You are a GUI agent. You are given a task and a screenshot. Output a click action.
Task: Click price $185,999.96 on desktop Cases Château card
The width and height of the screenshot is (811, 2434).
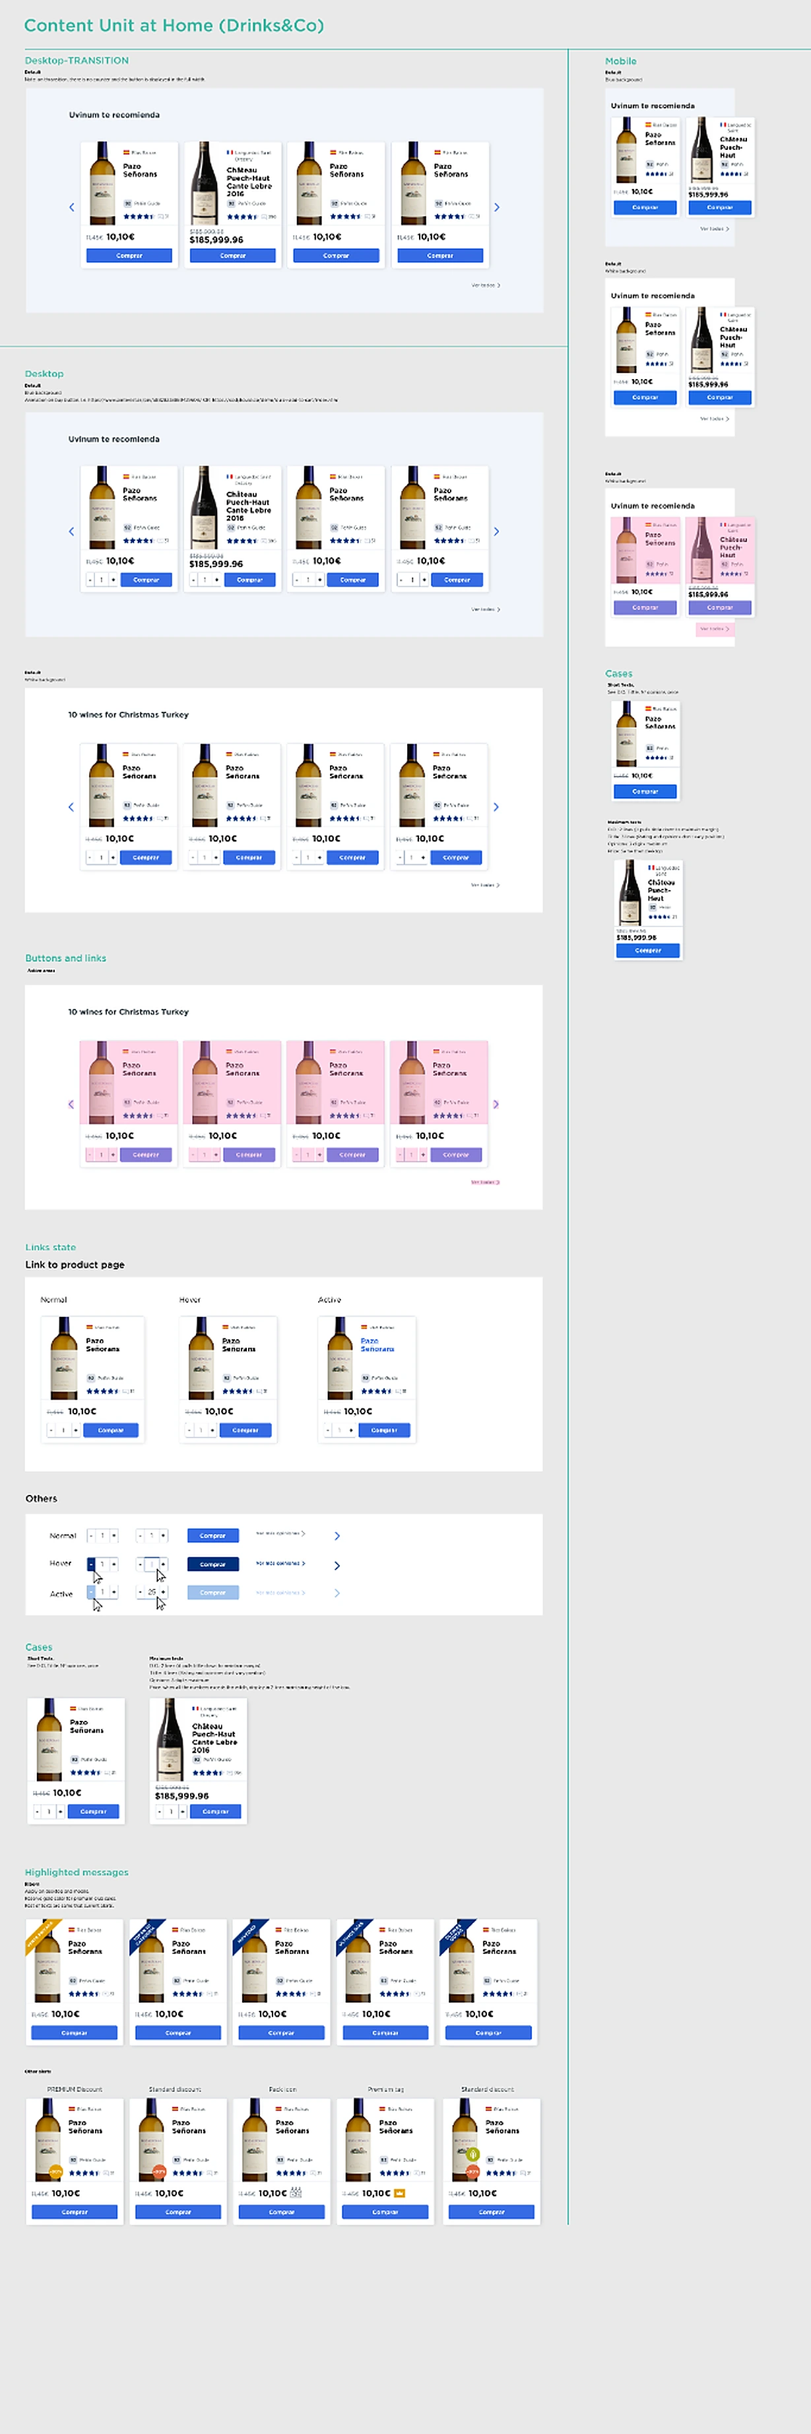pyautogui.click(x=182, y=1795)
